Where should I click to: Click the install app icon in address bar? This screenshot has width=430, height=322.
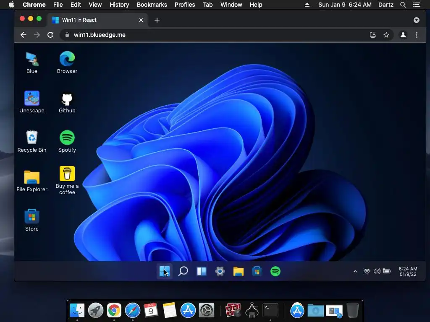pyautogui.click(x=373, y=35)
